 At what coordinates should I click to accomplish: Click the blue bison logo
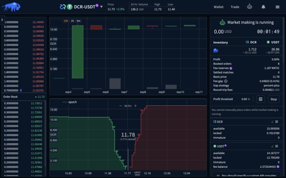(x=11, y=7)
